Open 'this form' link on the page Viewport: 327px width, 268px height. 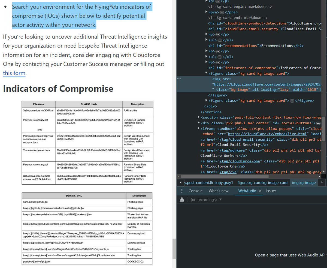(x=14, y=73)
